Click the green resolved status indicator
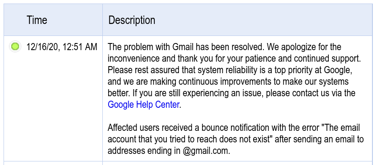 [15, 47]
